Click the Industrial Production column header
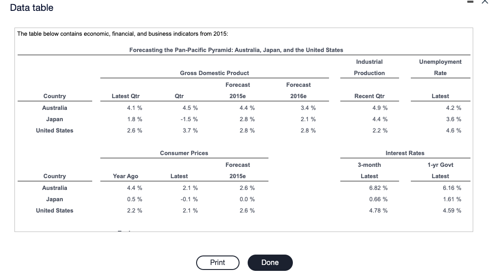The image size is (489, 279). [x=369, y=67]
